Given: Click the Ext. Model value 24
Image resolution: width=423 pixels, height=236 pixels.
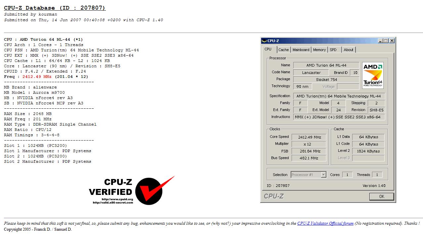Looking at the screenshot, I should click(x=338, y=110).
